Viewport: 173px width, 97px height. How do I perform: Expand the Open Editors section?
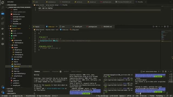coord(19,5)
